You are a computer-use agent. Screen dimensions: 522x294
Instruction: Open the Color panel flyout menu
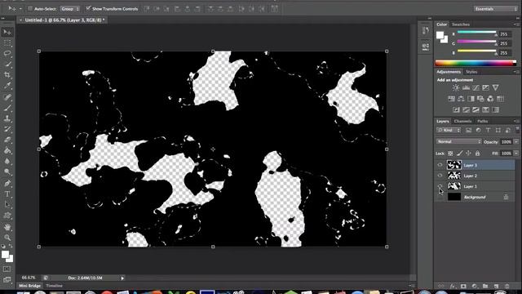point(515,24)
